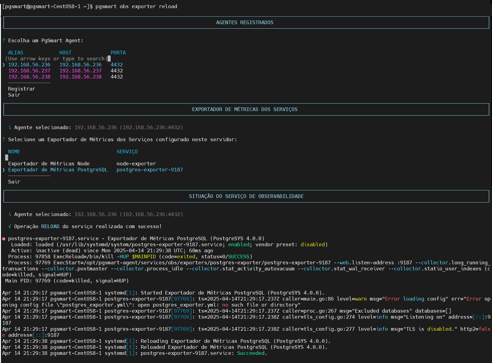Click the filter cursor below NOME header
The height and width of the screenshot is (363, 492).
click(7, 158)
